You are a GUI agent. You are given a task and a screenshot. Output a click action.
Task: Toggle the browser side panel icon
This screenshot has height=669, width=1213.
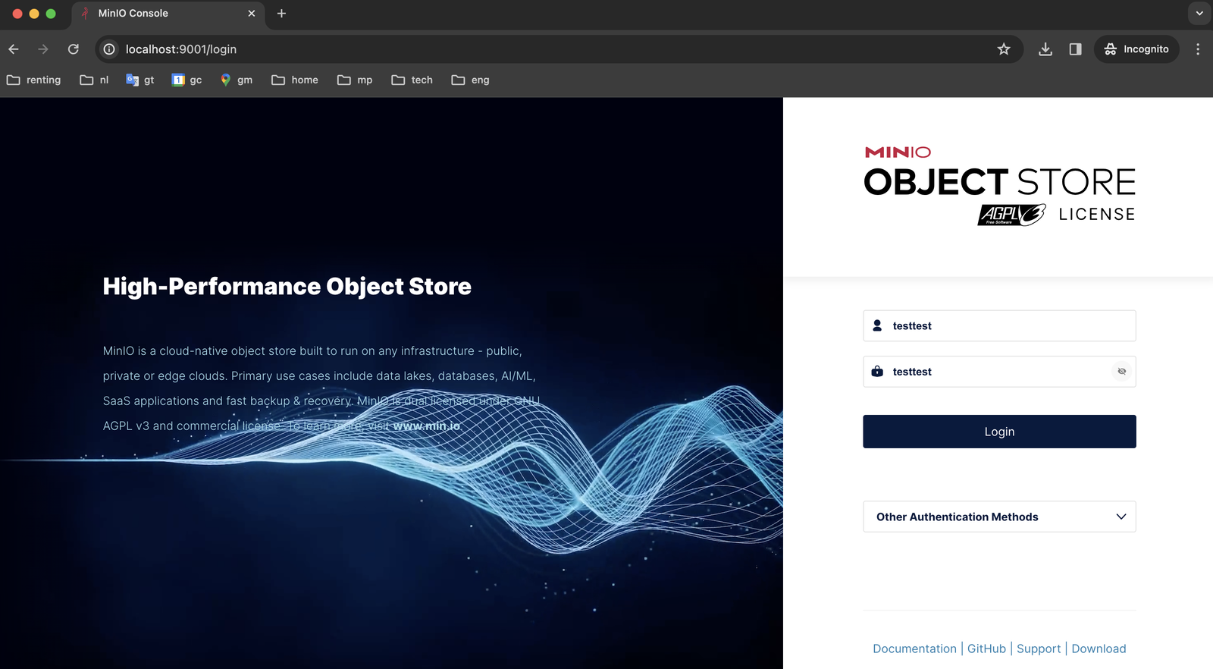click(1075, 49)
